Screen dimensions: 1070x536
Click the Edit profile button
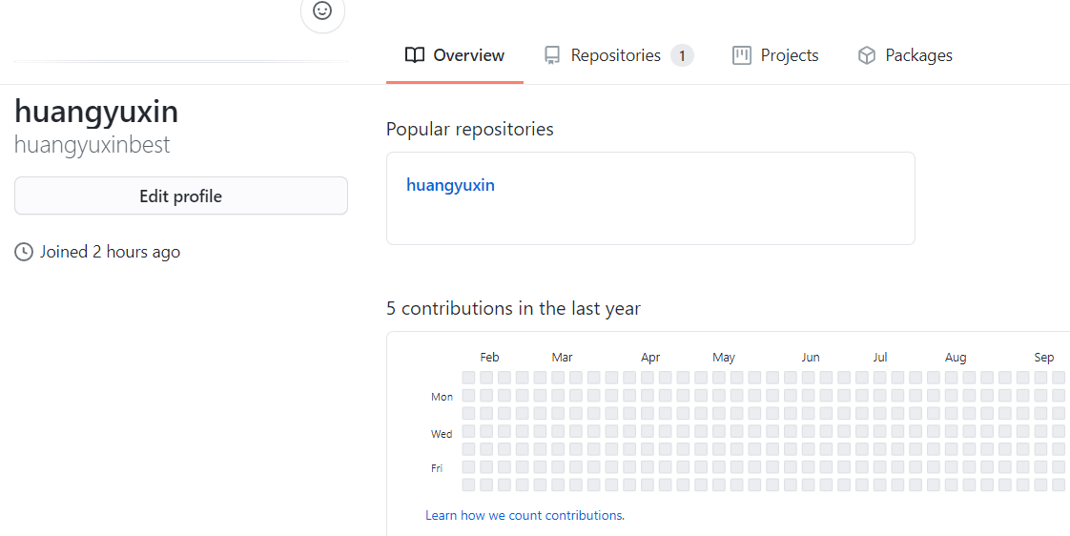pos(181,196)
